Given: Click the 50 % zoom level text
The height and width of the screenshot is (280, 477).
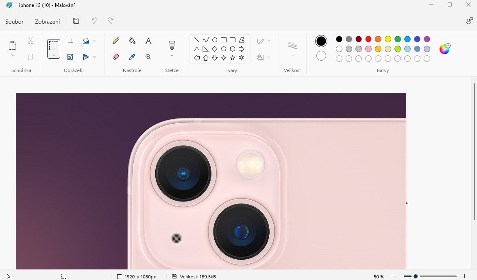Looking at the screenshot, I should (379, 277).
